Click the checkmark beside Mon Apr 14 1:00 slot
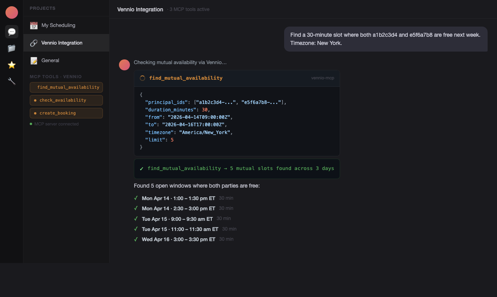 (136, 198)
